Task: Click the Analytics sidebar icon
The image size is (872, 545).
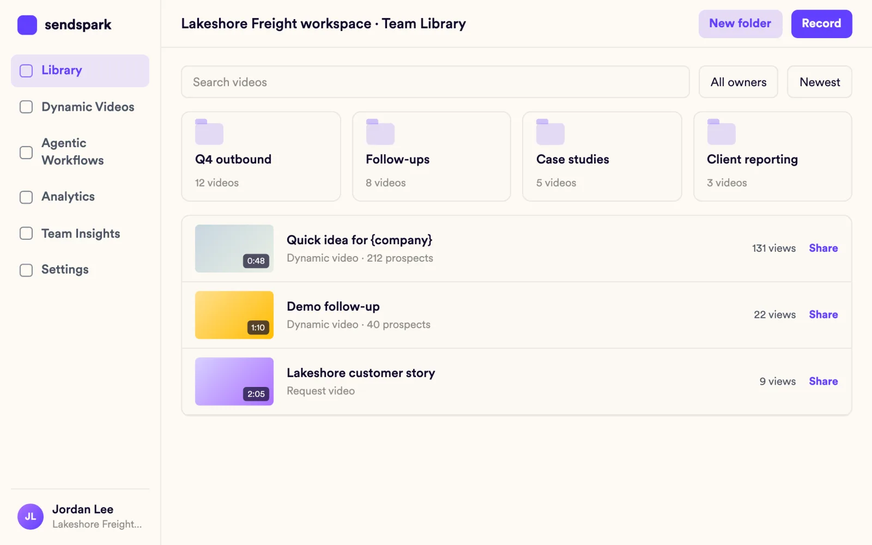Action: pos(26,197)
